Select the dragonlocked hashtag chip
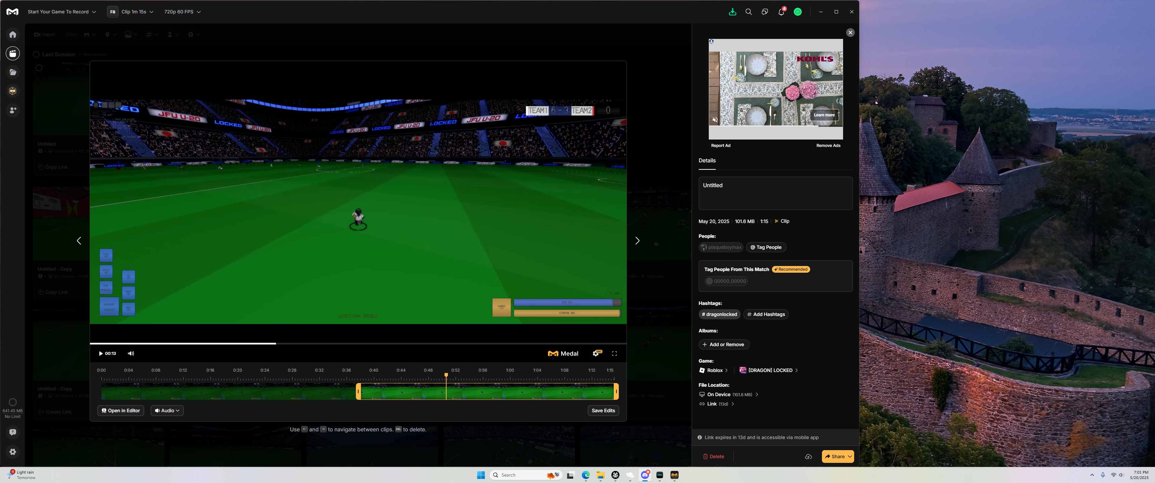Image resolution: width=1155 pixels, height=483 pixels. point(719,314)
